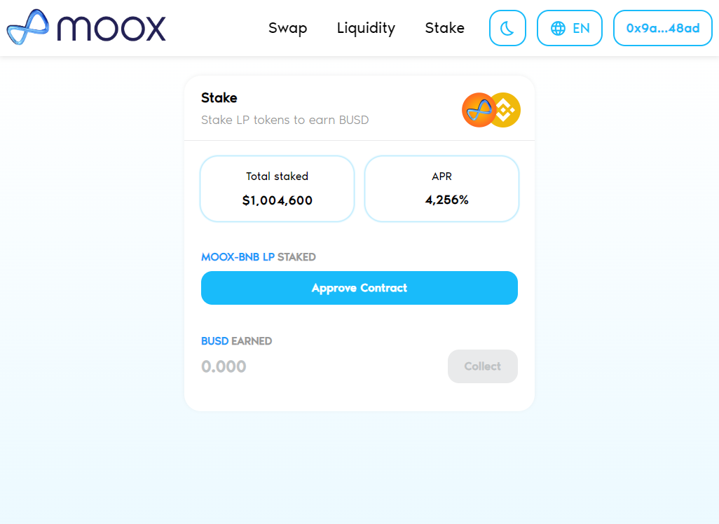Click the BUSD earned label
The width and height of the screenshot is (719, 524).
coord(237,341)
